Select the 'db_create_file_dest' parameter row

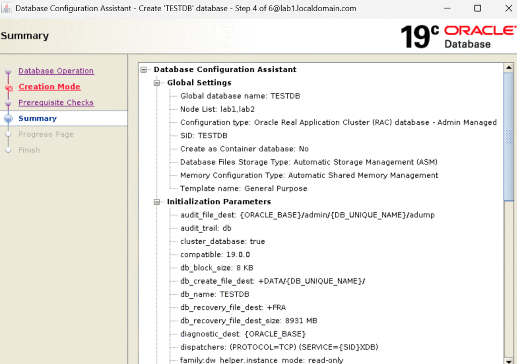(x=273, y=281)
